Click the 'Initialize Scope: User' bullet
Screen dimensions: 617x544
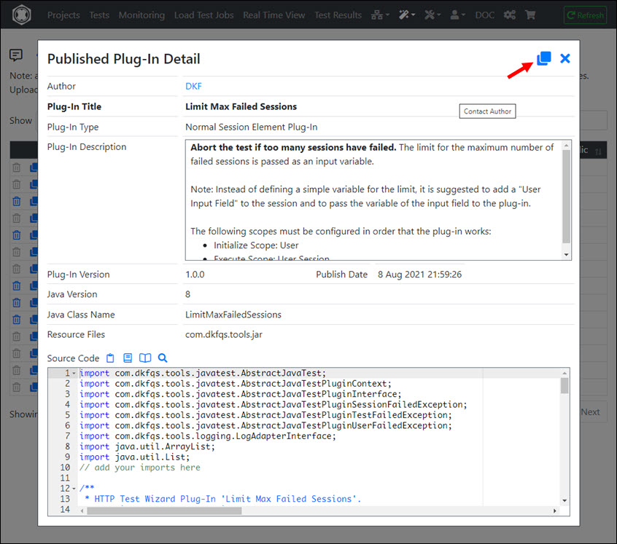point(256,245)
